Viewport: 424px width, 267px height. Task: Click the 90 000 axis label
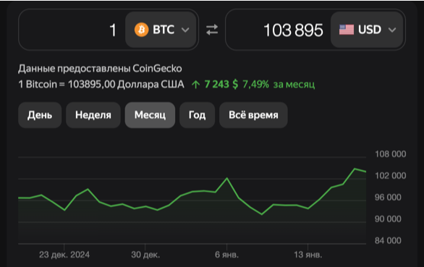pyautogui.click(x=388, y=219)
